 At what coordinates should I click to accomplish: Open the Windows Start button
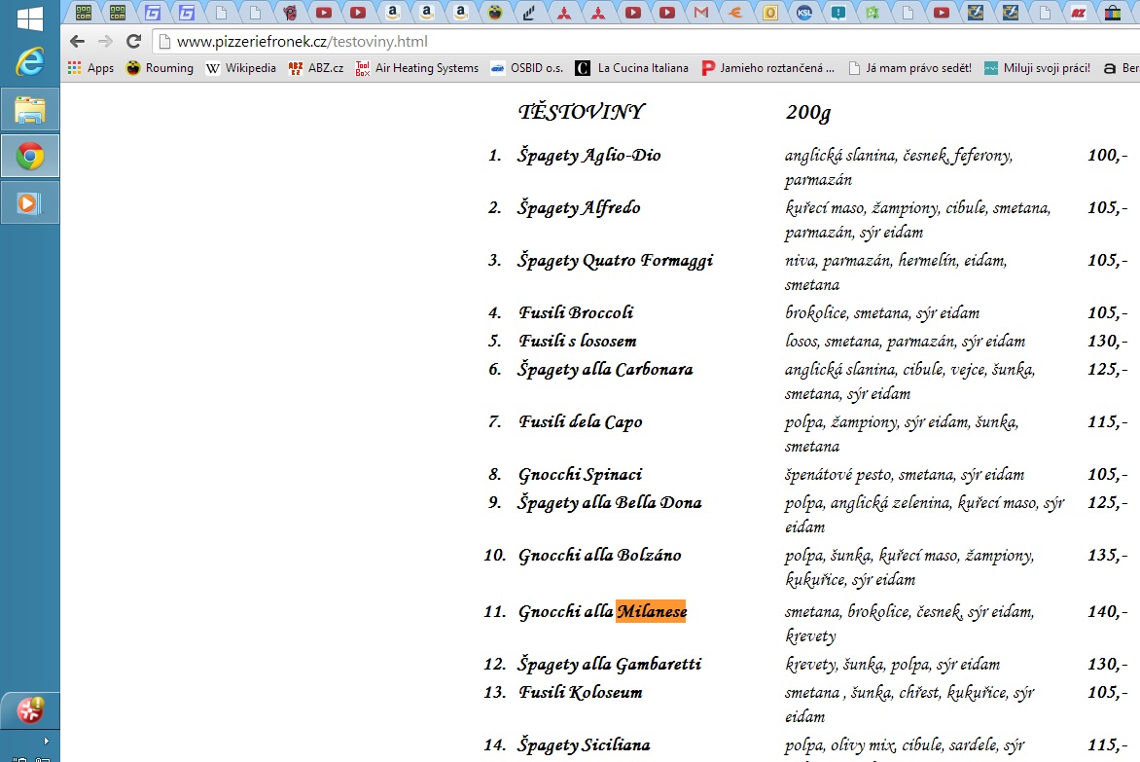tap(30, 18)
